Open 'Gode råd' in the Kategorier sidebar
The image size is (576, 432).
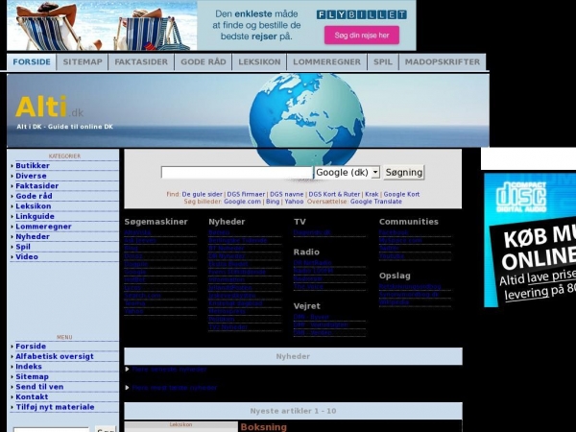click(34, 196)
